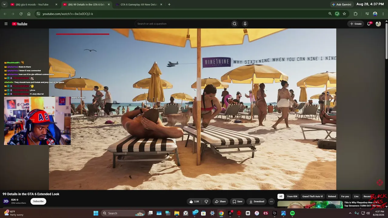Like the video (2.5K likes)
This screenshot has height=218, width=388.
click(194, 202)
